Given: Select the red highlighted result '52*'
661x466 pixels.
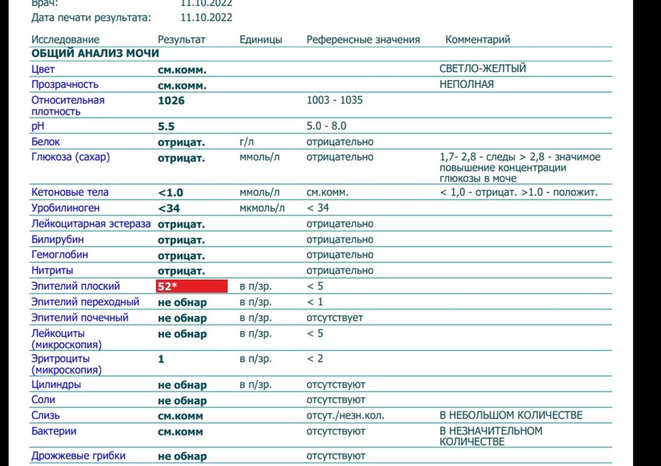Looking at the screenshot, I should (x=192, y=286).
